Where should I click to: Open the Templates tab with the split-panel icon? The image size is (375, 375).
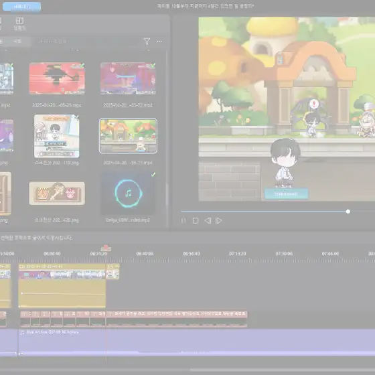point(19,23)
